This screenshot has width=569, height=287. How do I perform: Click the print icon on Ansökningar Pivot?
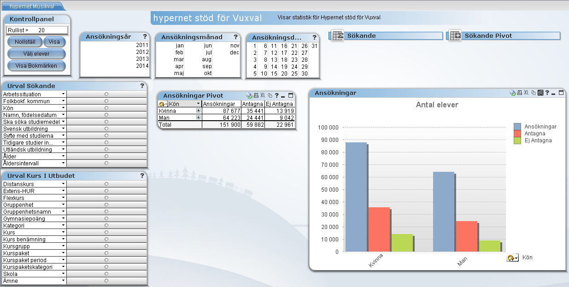(x=256, y=95)
